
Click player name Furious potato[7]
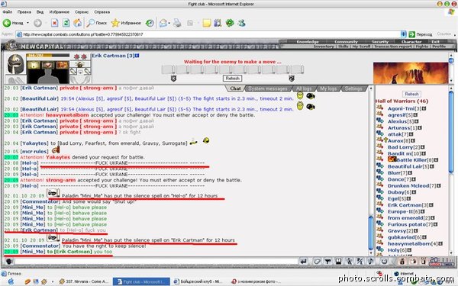click(x=410, y=224)
